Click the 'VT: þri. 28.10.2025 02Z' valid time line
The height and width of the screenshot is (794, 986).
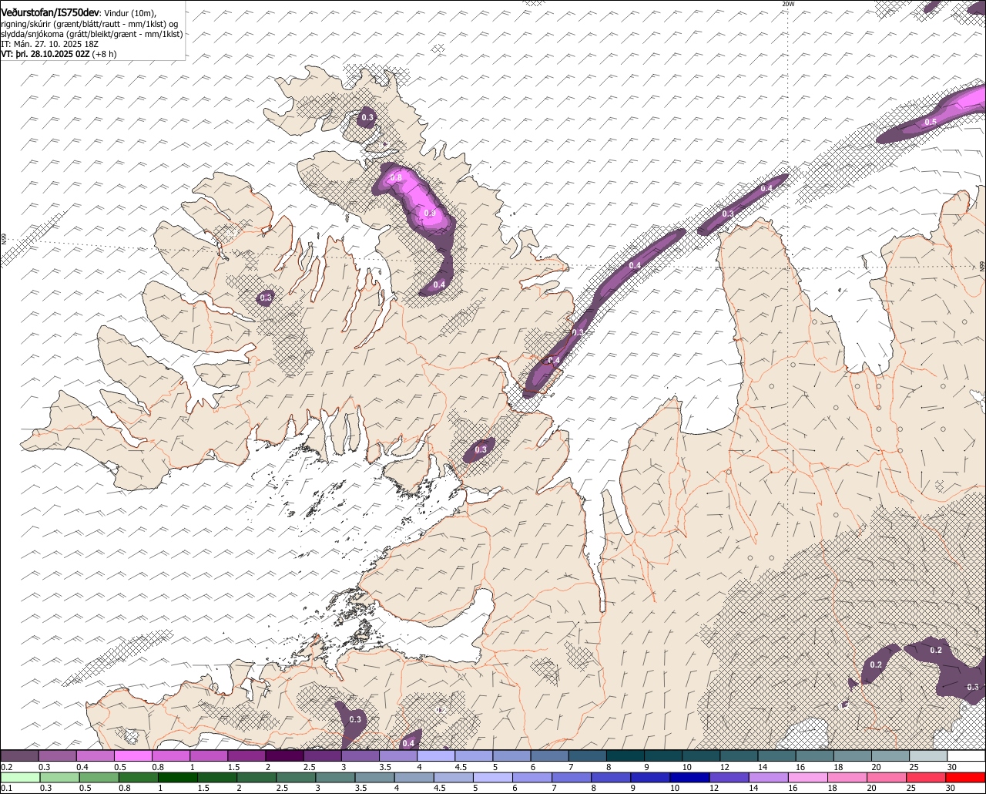[x=45, y=54]
